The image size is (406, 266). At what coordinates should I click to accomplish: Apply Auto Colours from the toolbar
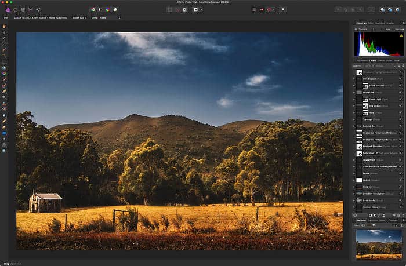click(x=108, y=10)
